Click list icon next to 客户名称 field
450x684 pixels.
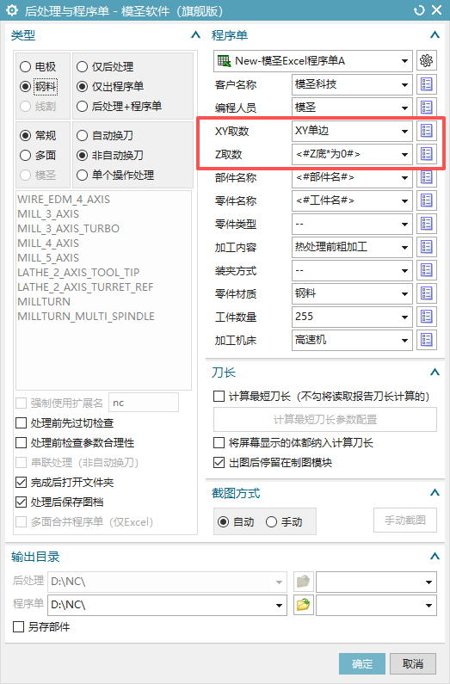pyautogui.click(x=427, y=84)
